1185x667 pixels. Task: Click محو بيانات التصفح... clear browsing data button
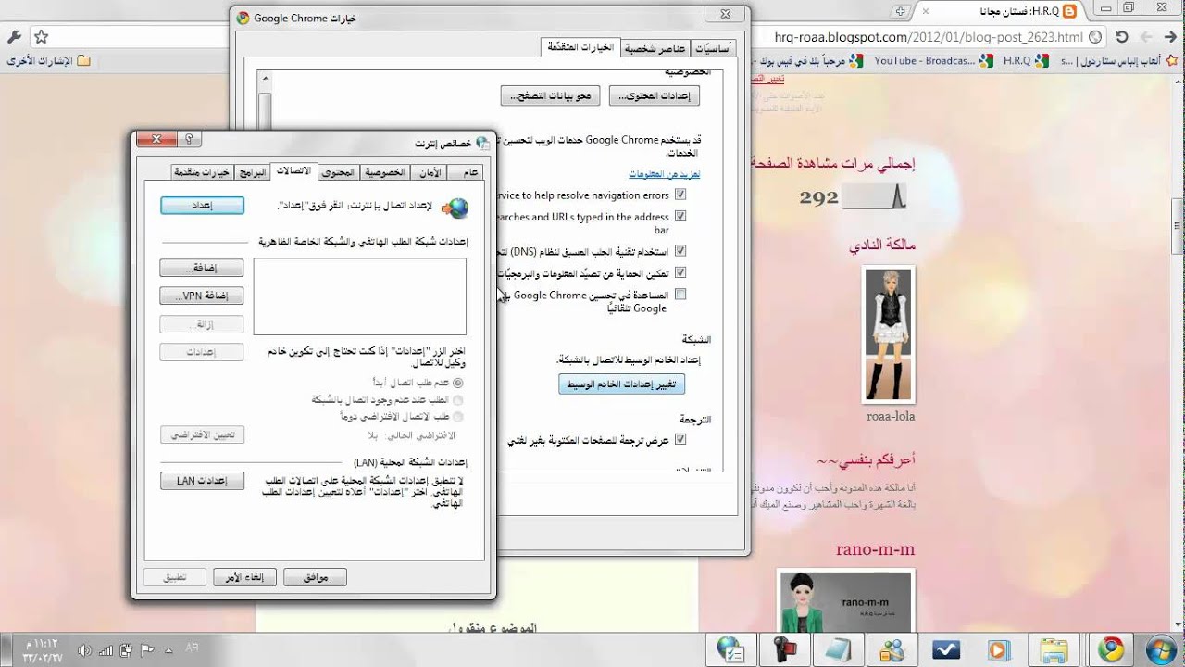[551, 95]
